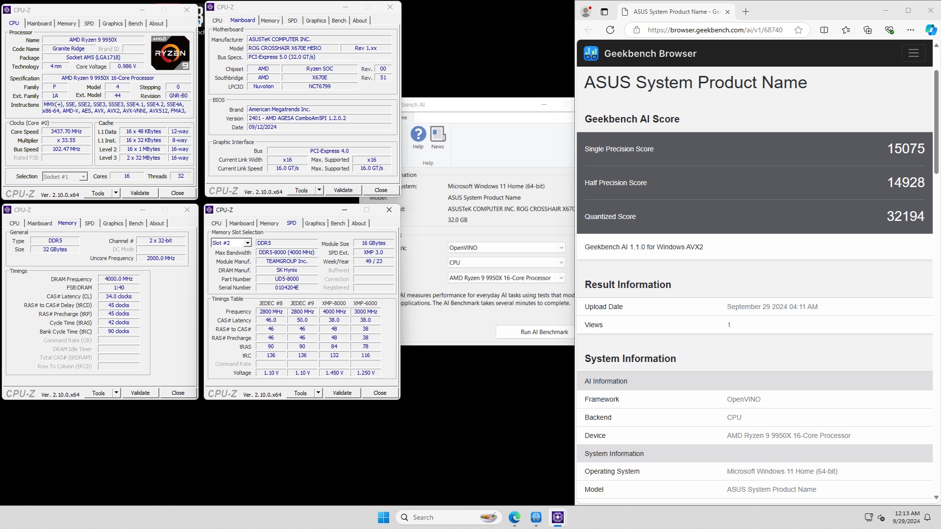Click Close button in Memory window
This screenshot has height=529, width=941.
[178, 393]
